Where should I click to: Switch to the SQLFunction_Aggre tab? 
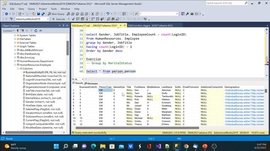click(x=150, y=26)
